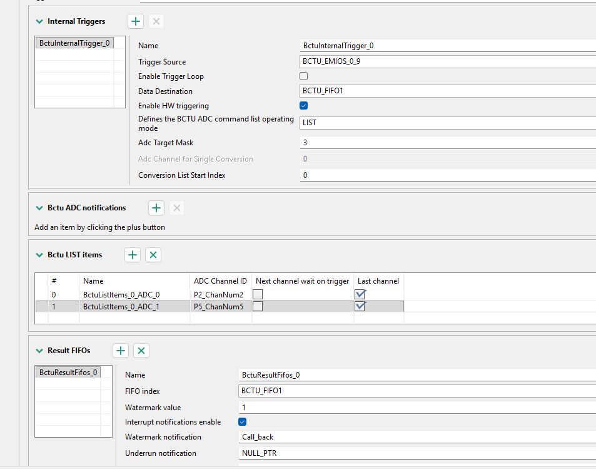Remove the selected Bctu LIST item
Screen dimensions: 596x469
[x=153, y=255]
